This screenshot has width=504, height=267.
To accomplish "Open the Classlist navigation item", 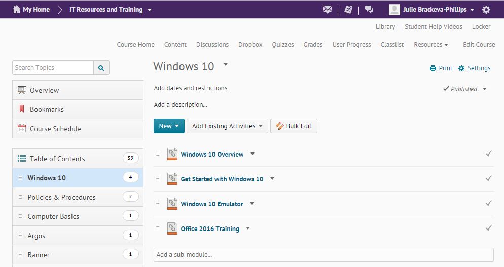I will (x=392, y=45).
